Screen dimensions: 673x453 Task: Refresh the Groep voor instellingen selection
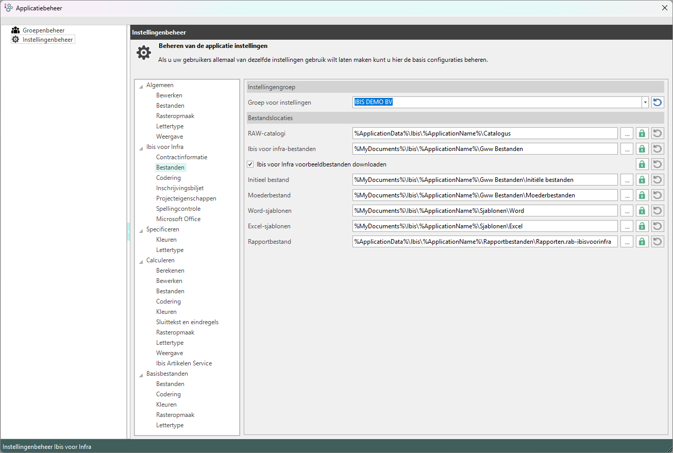tap(658, 103)
